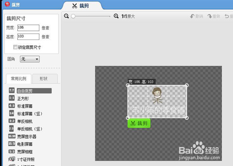Click the 1寸证件照 ID photo icon
Viewport: 233px width, 166px height.
[12, 159]
